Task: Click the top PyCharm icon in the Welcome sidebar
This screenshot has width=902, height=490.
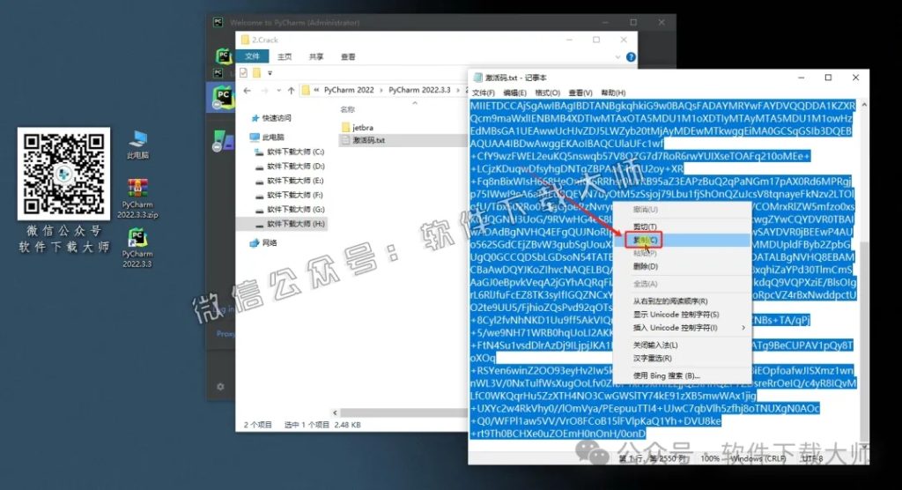Action: click(223, 56)
